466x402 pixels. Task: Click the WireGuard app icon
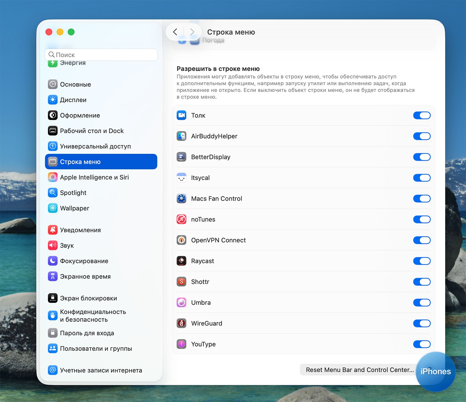pos(181,323)
